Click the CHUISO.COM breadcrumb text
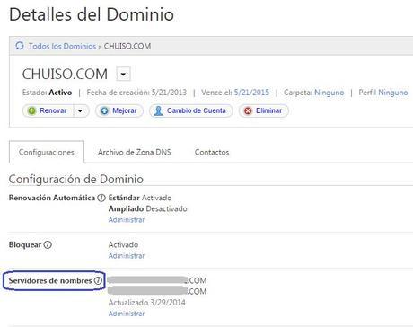 [127, 46]
